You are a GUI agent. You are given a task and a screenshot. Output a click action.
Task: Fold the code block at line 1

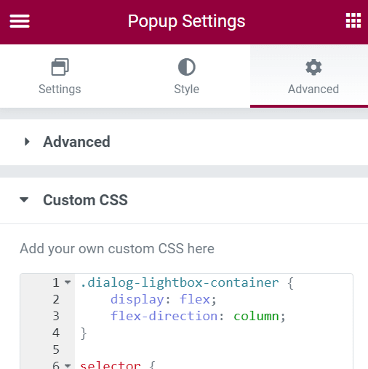pyautogui.click(x=68, y=282)
